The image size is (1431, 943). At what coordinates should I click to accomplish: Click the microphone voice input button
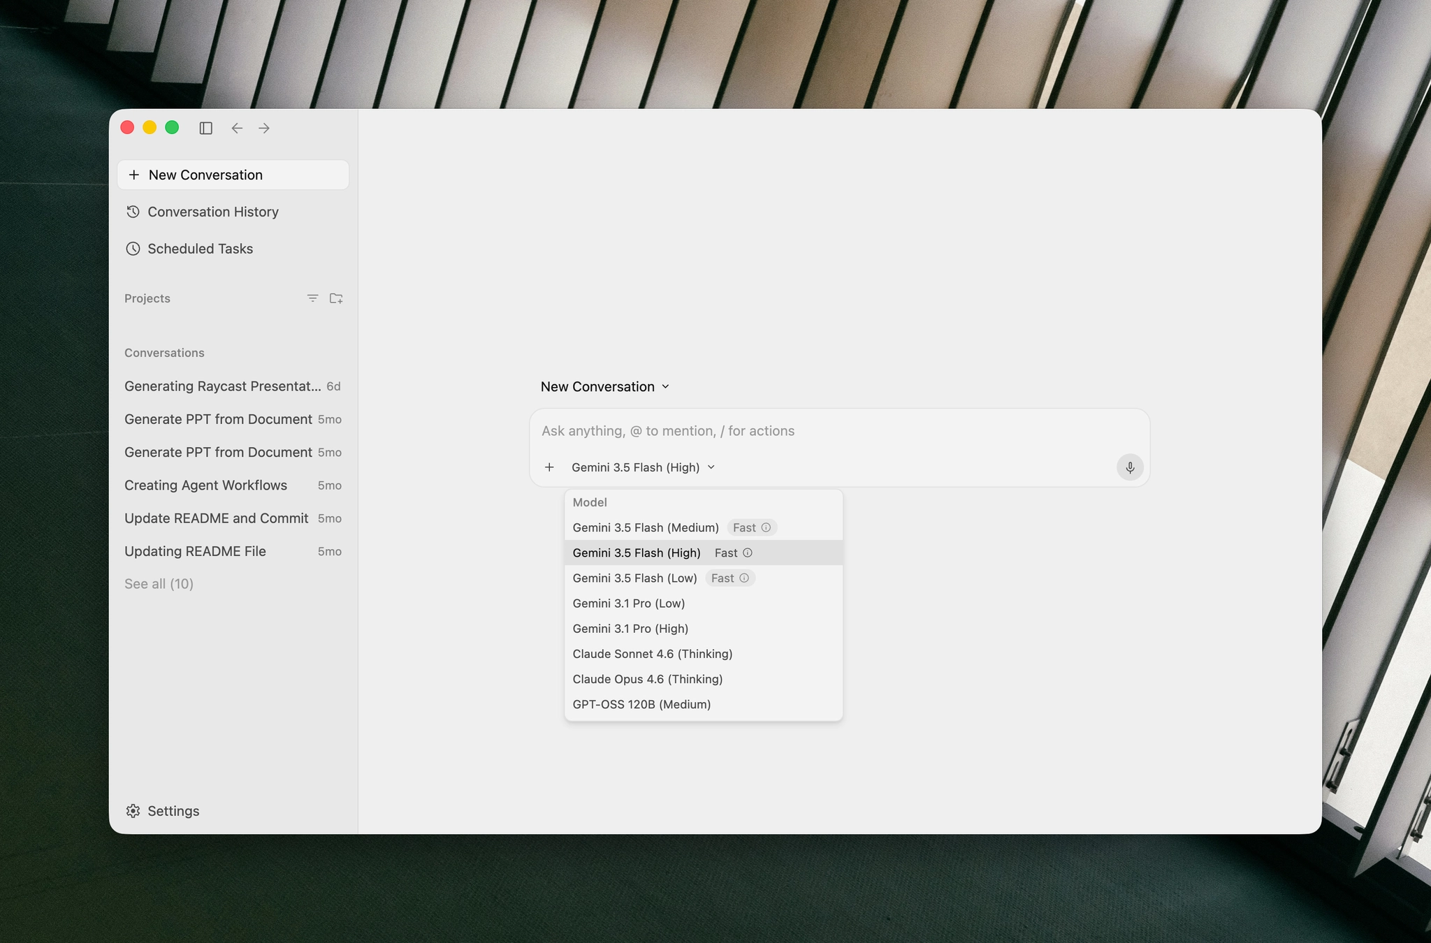(1130, 467)
